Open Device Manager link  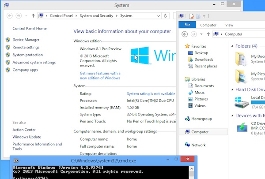(26, 40)
